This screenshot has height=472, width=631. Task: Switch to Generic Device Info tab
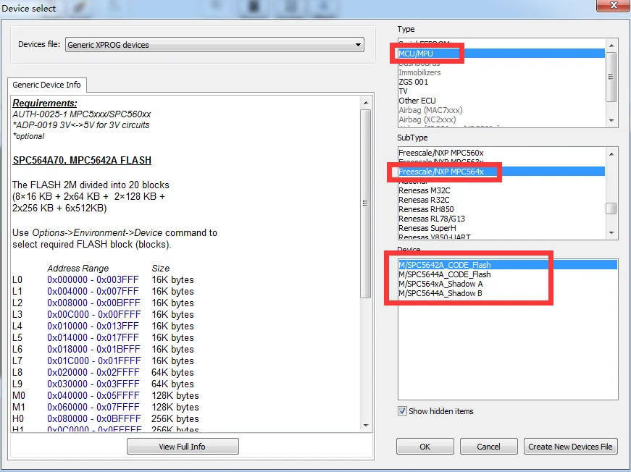(46, 85)
